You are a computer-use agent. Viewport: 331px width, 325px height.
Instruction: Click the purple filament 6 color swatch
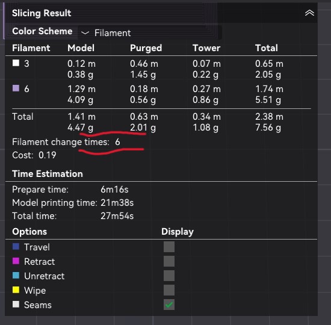[16, 88]
